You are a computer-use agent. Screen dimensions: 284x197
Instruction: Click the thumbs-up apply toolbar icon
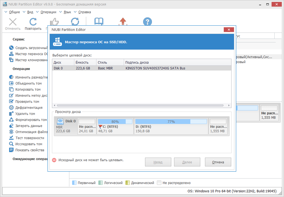coord(54,22)
